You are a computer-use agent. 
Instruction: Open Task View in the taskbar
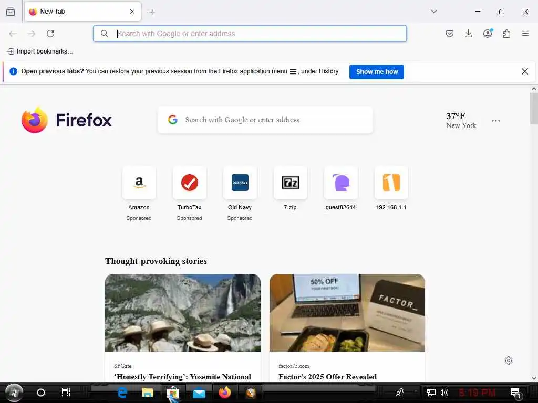(x=66, y=393)
